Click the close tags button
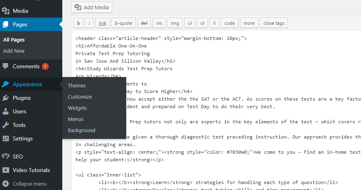361x190 pixels. (274, 23)
